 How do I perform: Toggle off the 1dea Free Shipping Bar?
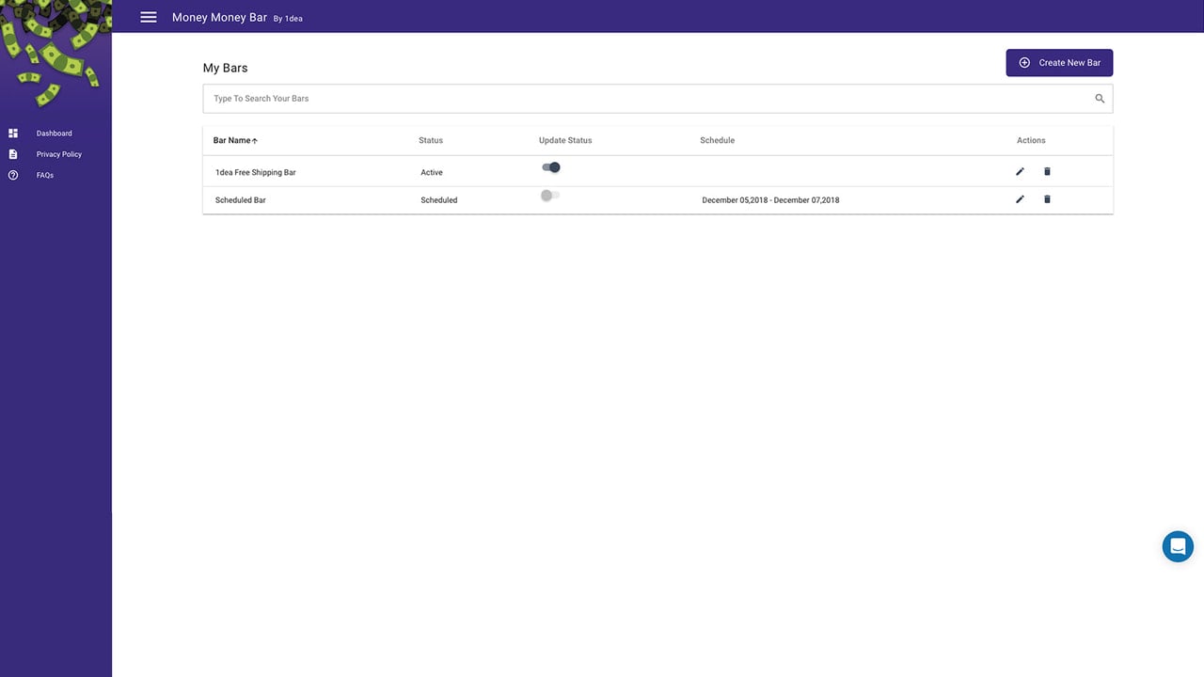[551, 167]
